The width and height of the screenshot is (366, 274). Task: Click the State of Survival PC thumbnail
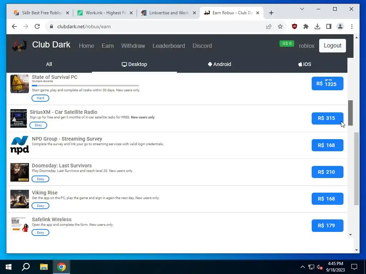[x=20, y=83]
